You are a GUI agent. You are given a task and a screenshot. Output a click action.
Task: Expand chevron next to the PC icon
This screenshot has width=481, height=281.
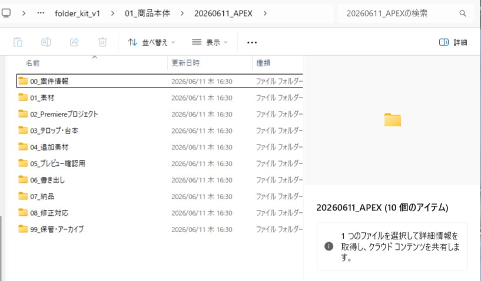point(24,13)
